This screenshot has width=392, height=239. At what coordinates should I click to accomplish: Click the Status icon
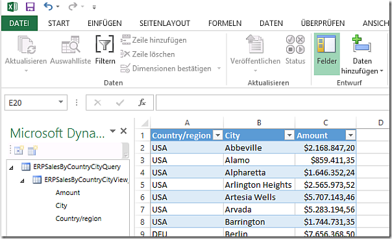[295, 45]
